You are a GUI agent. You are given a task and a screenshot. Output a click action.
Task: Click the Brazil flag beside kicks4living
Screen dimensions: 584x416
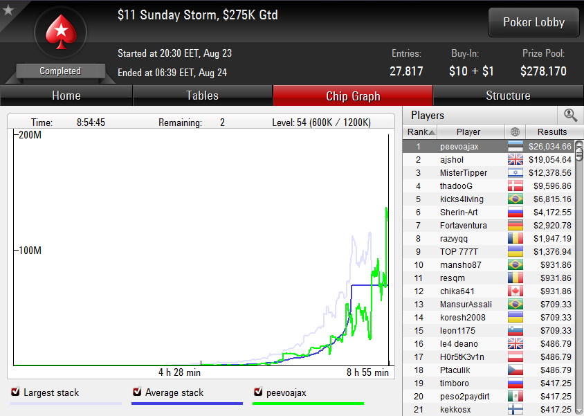pos(515,199)
